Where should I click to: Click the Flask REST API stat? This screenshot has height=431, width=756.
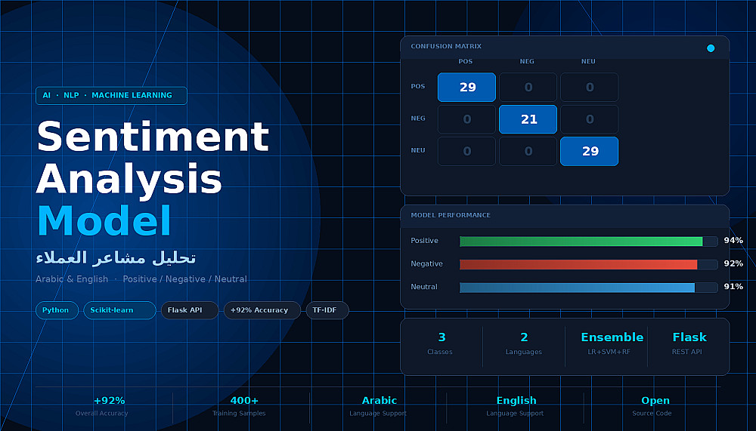point(689,343)
